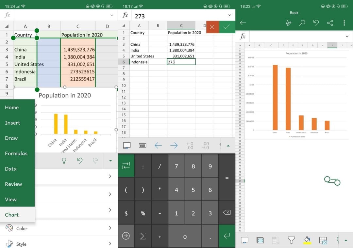
Task: Open the View ribbon tab
Action: [10, 199]
